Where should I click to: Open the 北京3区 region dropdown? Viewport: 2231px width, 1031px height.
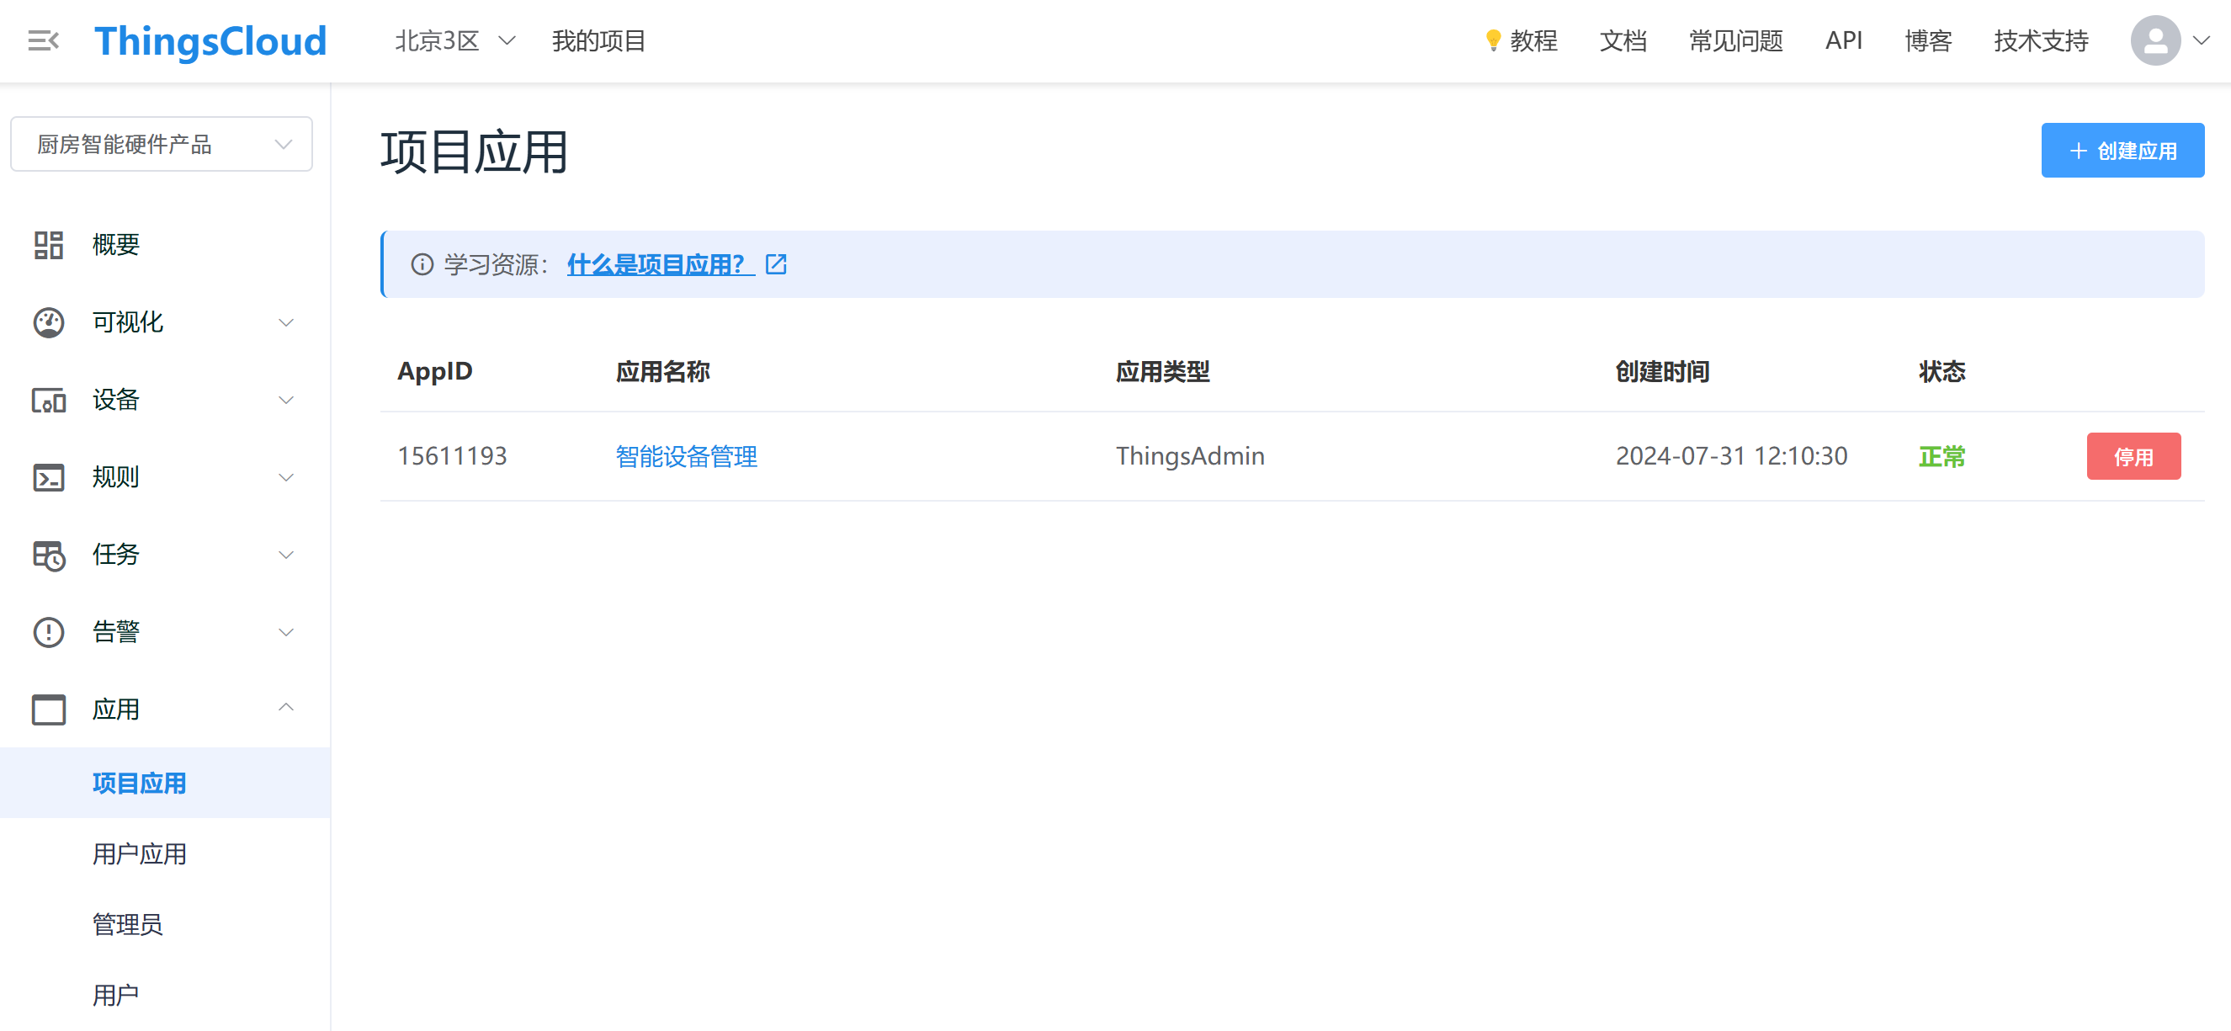454,40
